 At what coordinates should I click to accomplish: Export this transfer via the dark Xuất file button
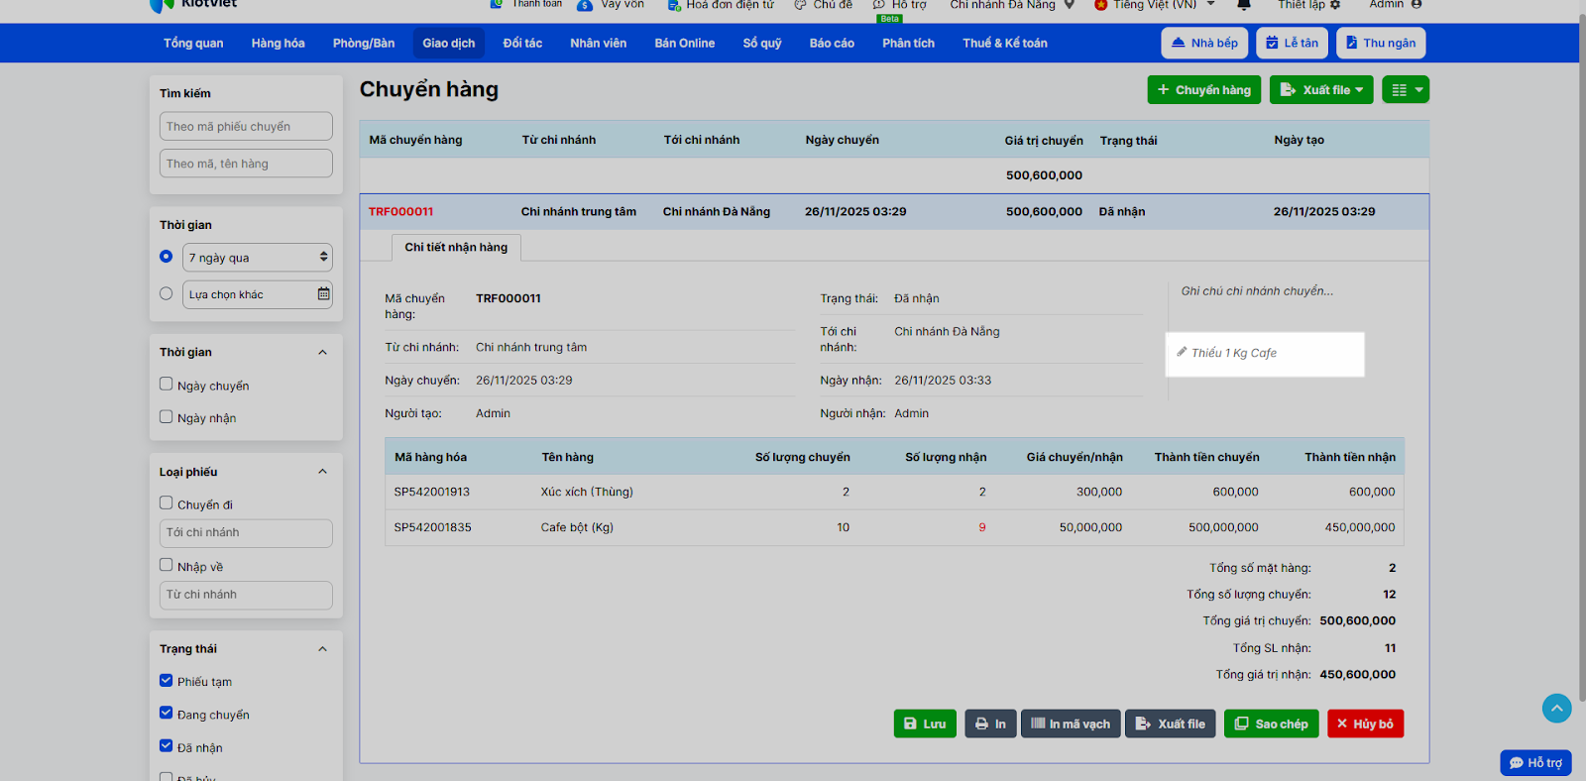tap(1171, 724)
